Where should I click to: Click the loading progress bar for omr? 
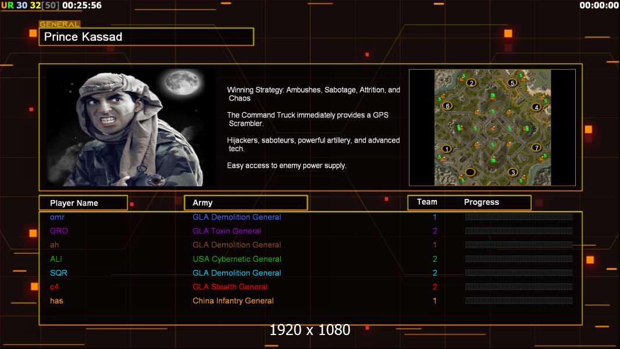click(x=519, y=216)
